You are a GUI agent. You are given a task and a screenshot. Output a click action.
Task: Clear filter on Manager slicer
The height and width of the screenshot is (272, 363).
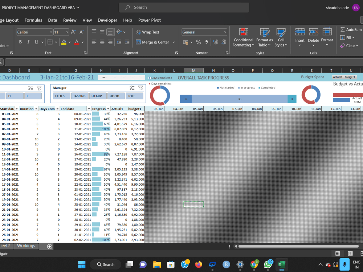140,88
